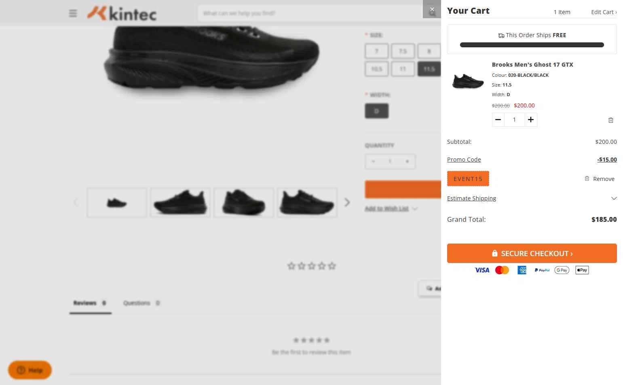Select width D on the product page
The width and height of the screenshot is (623, 385).
(377, 111)
